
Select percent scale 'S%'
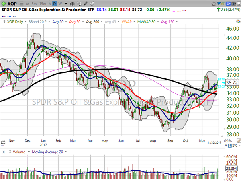pyautogui.click(x=235, y=146)
